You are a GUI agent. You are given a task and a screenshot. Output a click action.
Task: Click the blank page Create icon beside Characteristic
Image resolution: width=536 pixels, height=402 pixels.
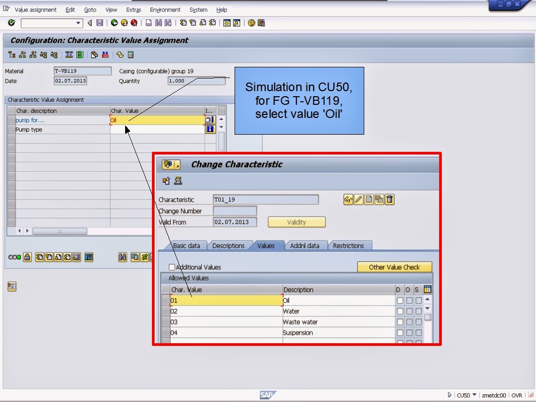tap(369, 199)
